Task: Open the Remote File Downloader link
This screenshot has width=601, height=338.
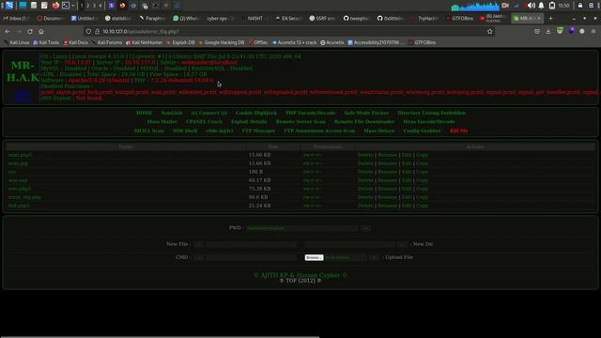Action: (364, 122)
